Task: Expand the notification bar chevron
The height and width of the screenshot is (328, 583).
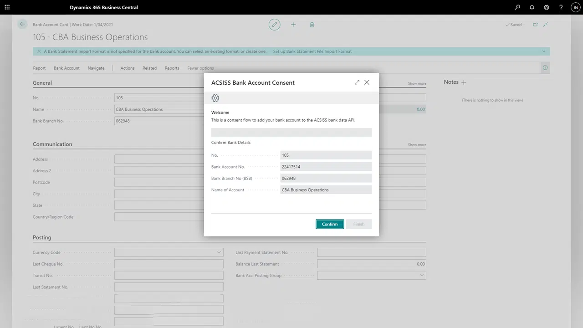Action: [x=544, y=51]
